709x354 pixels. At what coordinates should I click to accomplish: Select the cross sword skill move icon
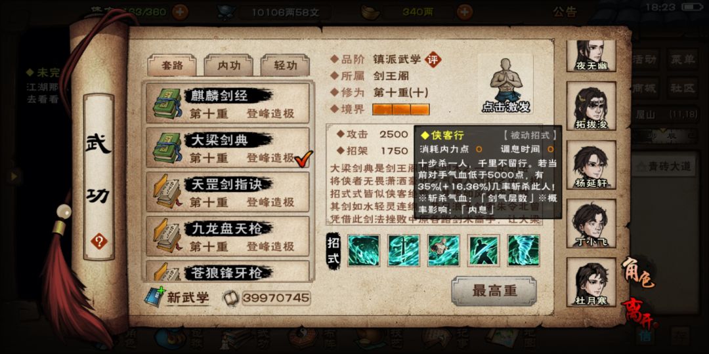404,250
